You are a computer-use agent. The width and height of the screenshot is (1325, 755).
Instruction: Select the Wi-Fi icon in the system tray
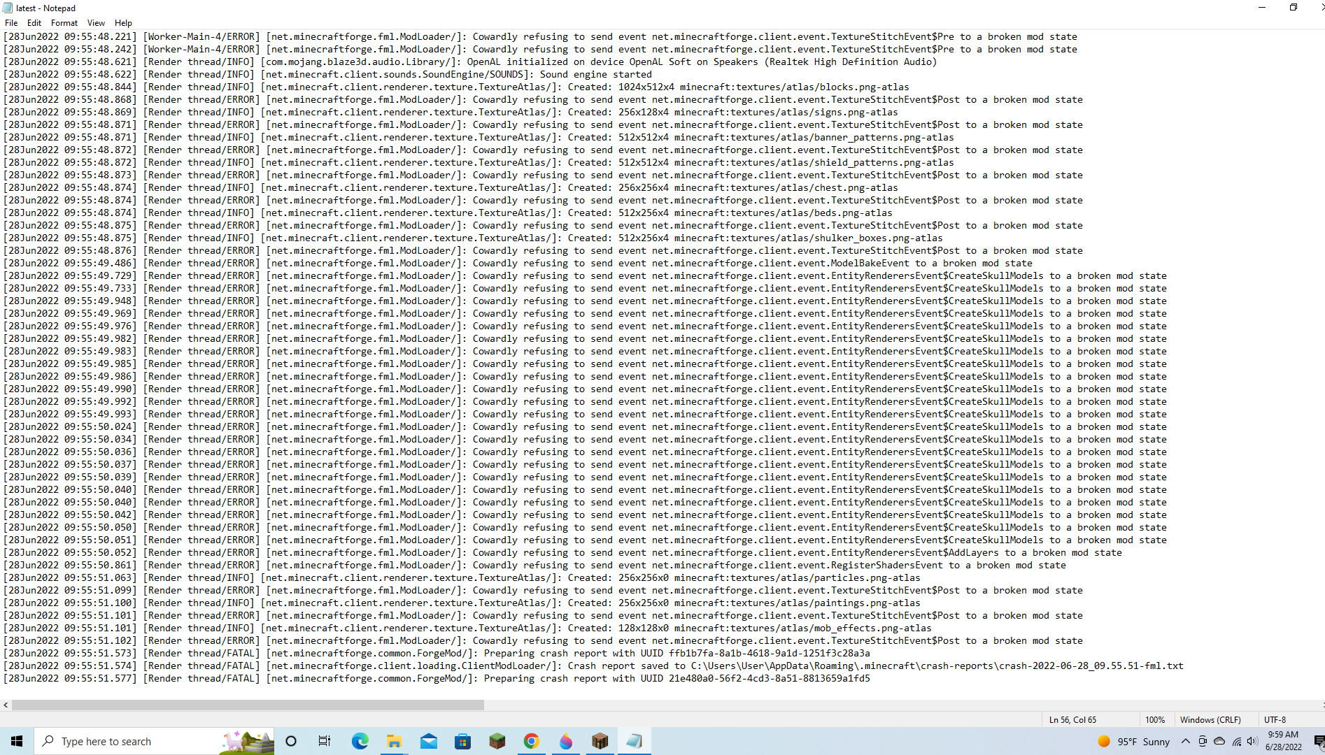point(1237,741)
